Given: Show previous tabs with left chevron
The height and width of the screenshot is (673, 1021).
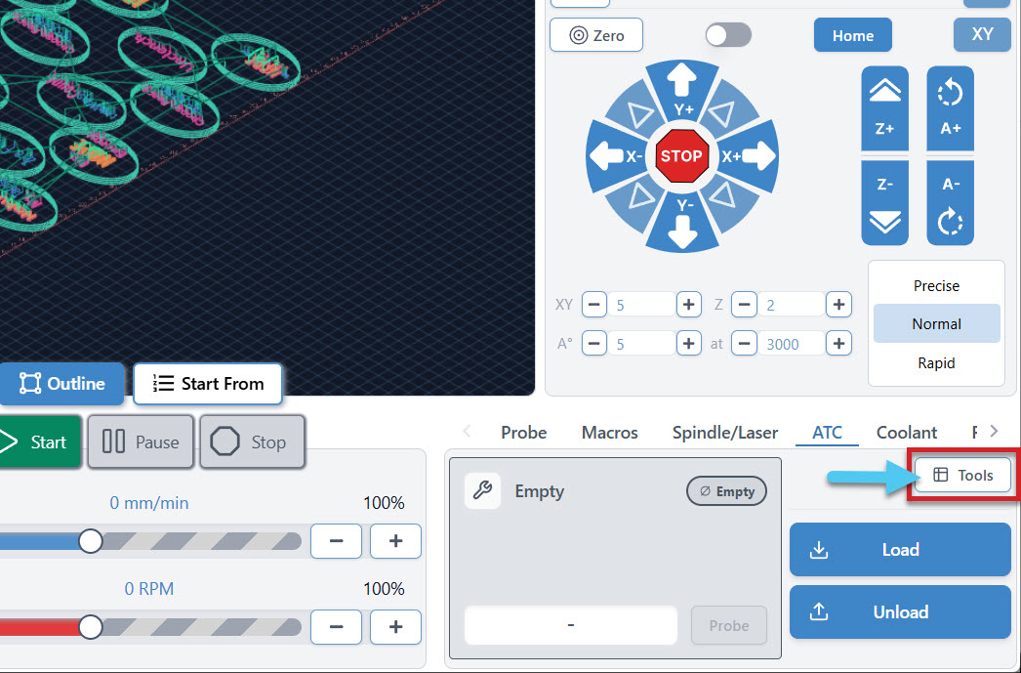Looking at the screenshot, I should pos(467,432).
